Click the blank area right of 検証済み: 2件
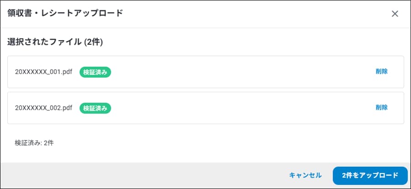 [228, 143]
